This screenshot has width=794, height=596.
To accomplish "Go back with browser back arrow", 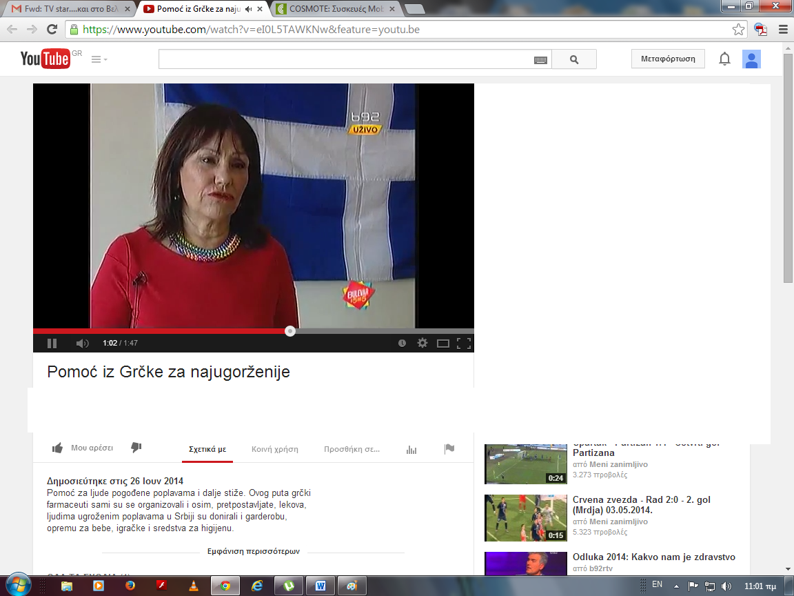I will click(12, 30).
